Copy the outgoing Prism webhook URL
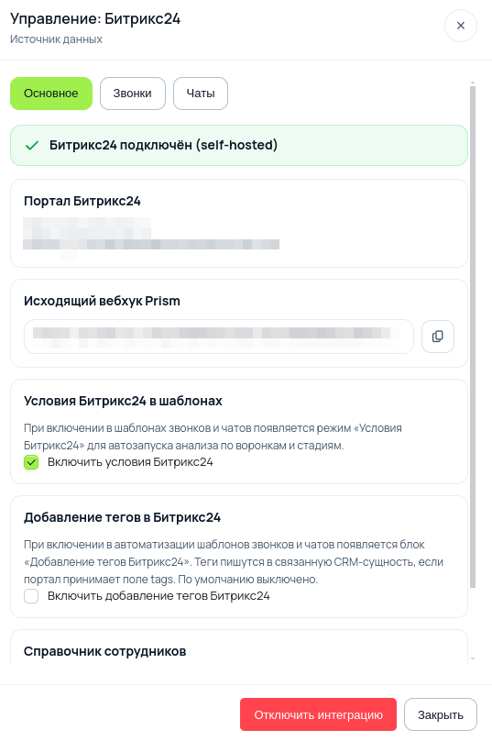This screenshot has width=492, height=741. [438, 337]
